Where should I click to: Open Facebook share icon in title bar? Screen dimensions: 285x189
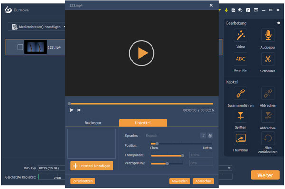pos(248,10)
